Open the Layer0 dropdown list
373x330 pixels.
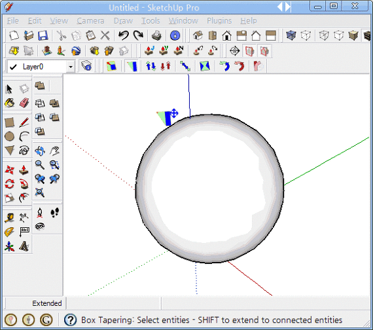click(x=71, y=67)
